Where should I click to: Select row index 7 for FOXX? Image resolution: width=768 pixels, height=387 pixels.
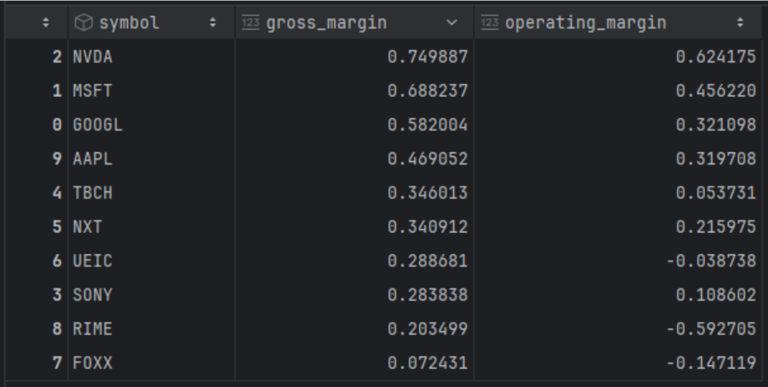(x=57, y=363)
